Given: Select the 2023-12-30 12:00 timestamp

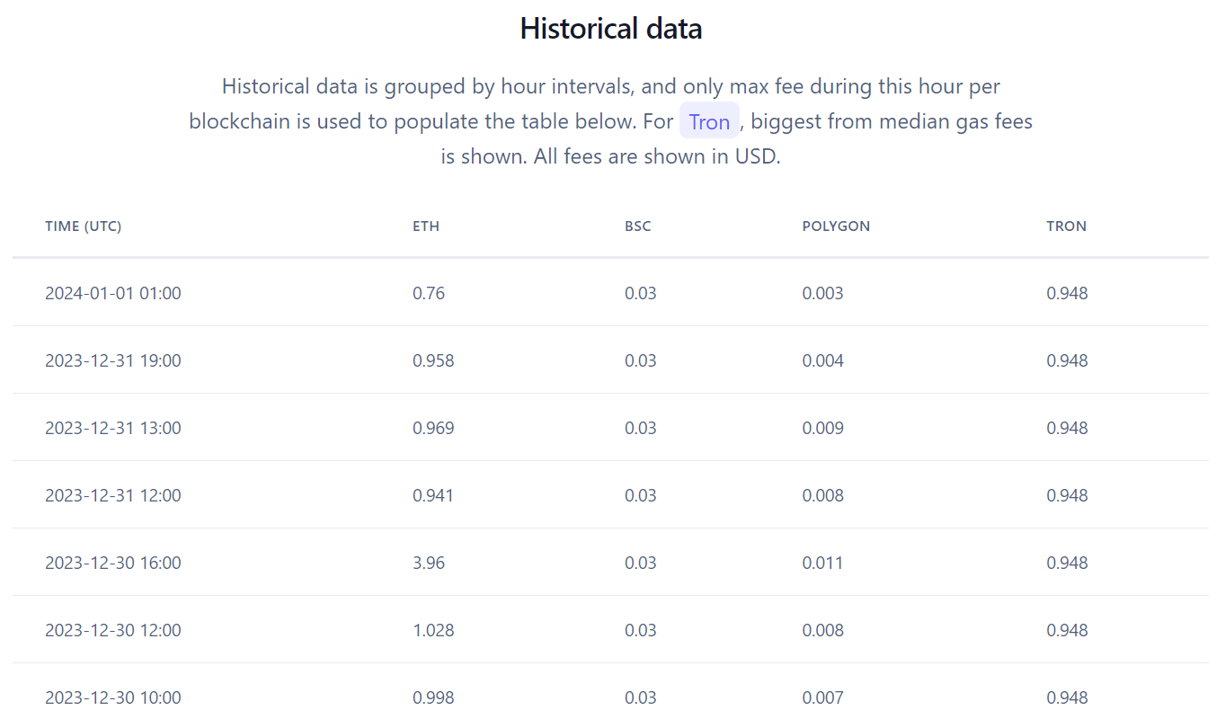Looking at the screenshot, I should tap(113, 630).
